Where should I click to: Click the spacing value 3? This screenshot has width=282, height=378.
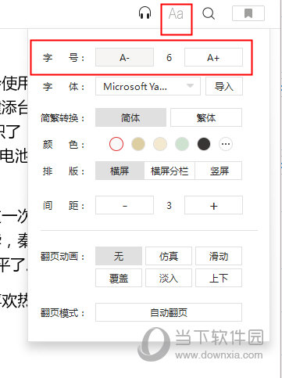pyautogui.click(x=169, y=206)
